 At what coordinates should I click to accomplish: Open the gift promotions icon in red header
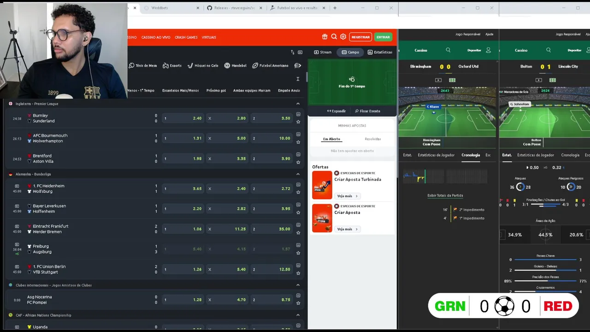[324, 37]
